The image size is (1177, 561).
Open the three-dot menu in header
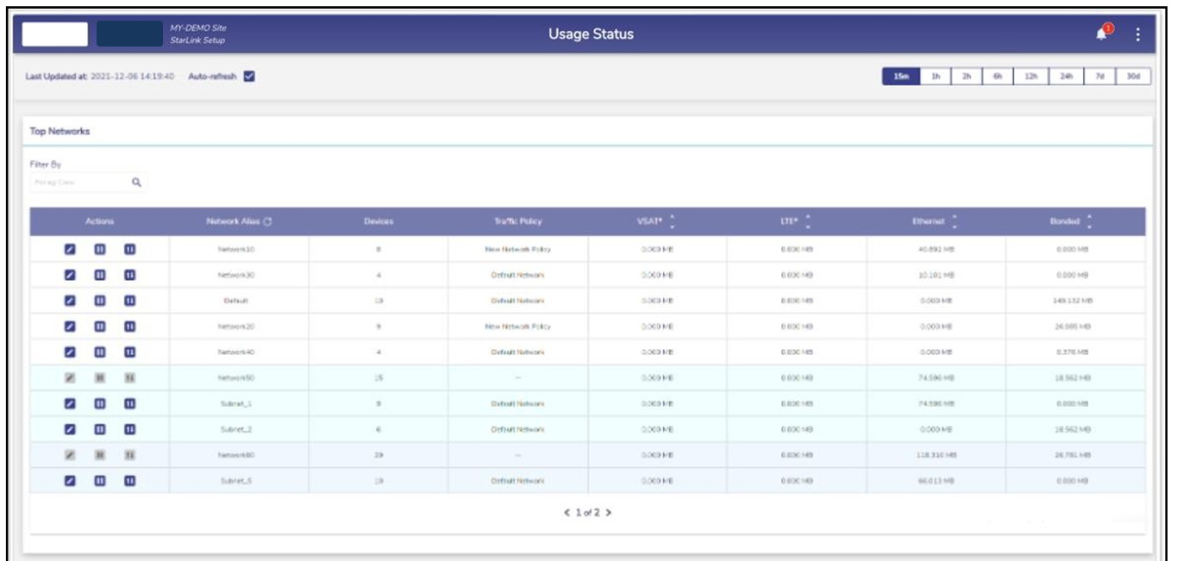[1138, 34]
